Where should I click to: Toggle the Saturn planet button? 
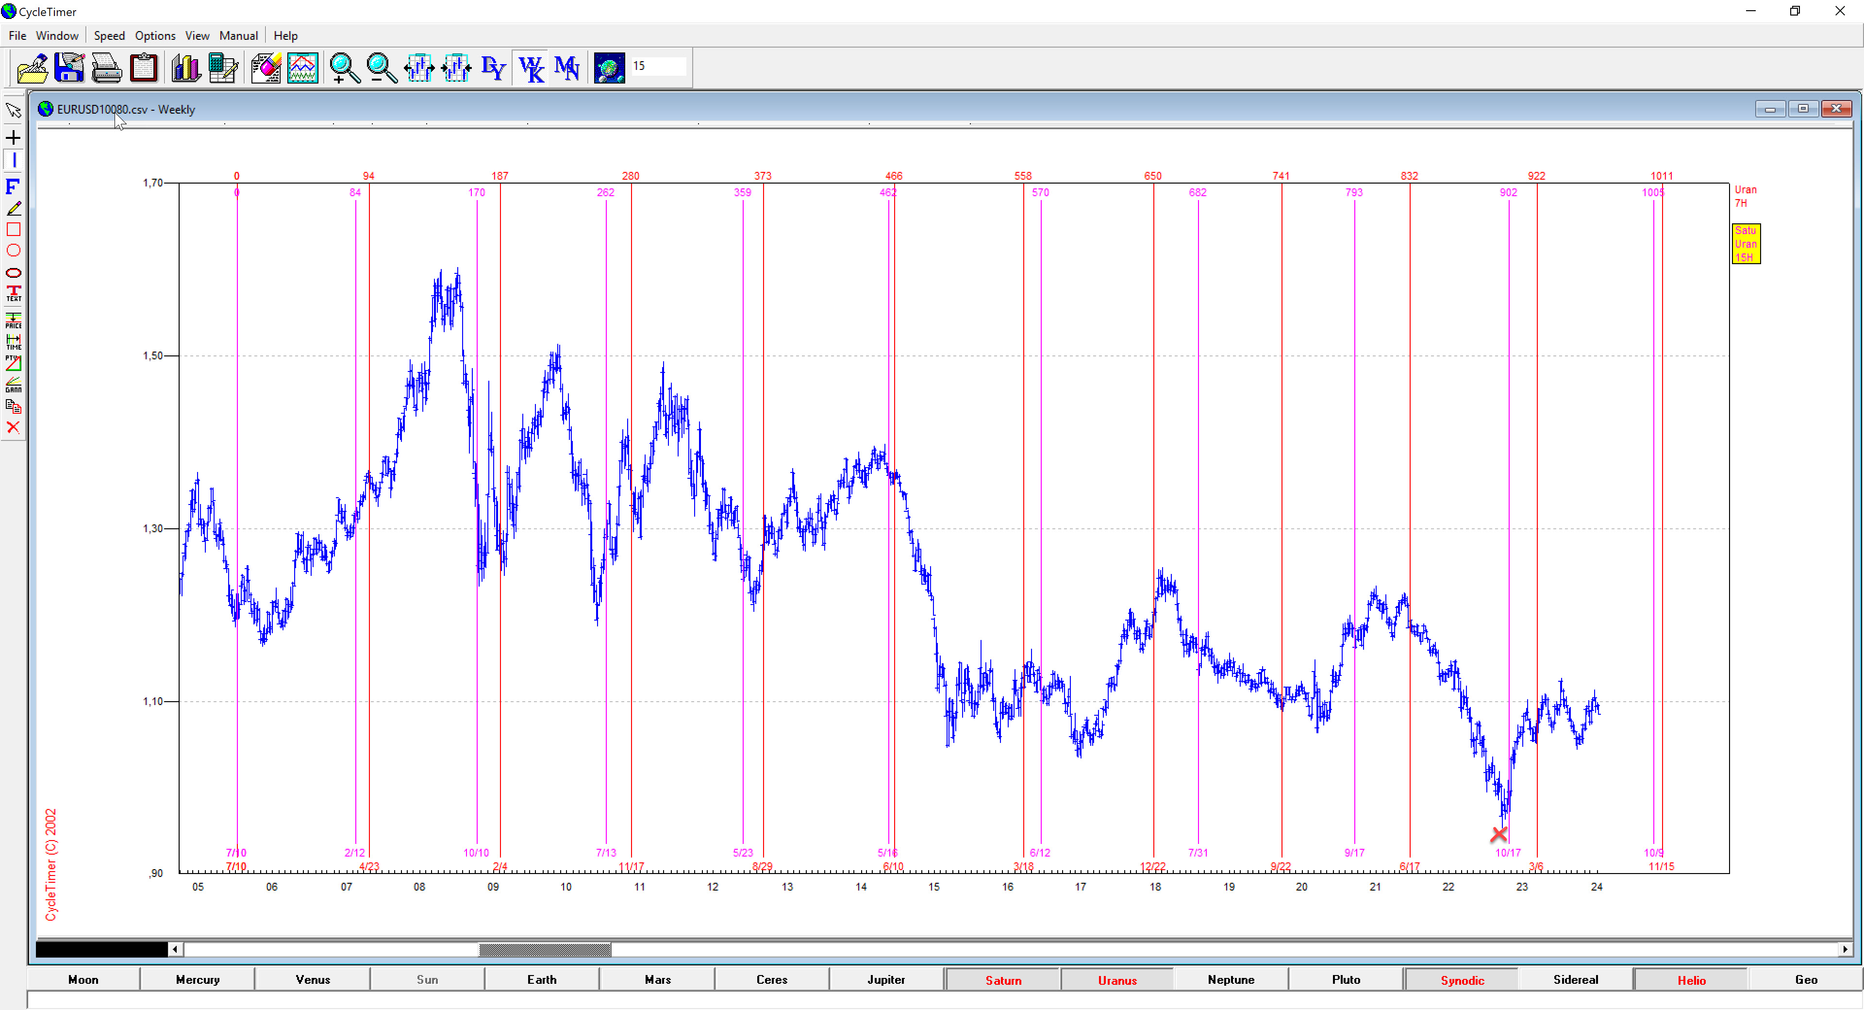click(1002, 979)
